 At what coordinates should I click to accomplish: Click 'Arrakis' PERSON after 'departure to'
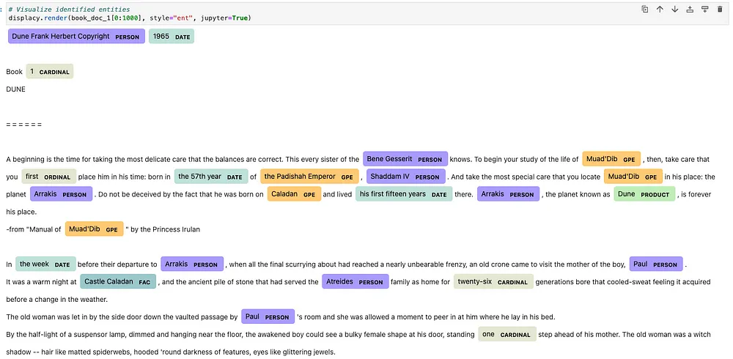[x=192, y=264]
